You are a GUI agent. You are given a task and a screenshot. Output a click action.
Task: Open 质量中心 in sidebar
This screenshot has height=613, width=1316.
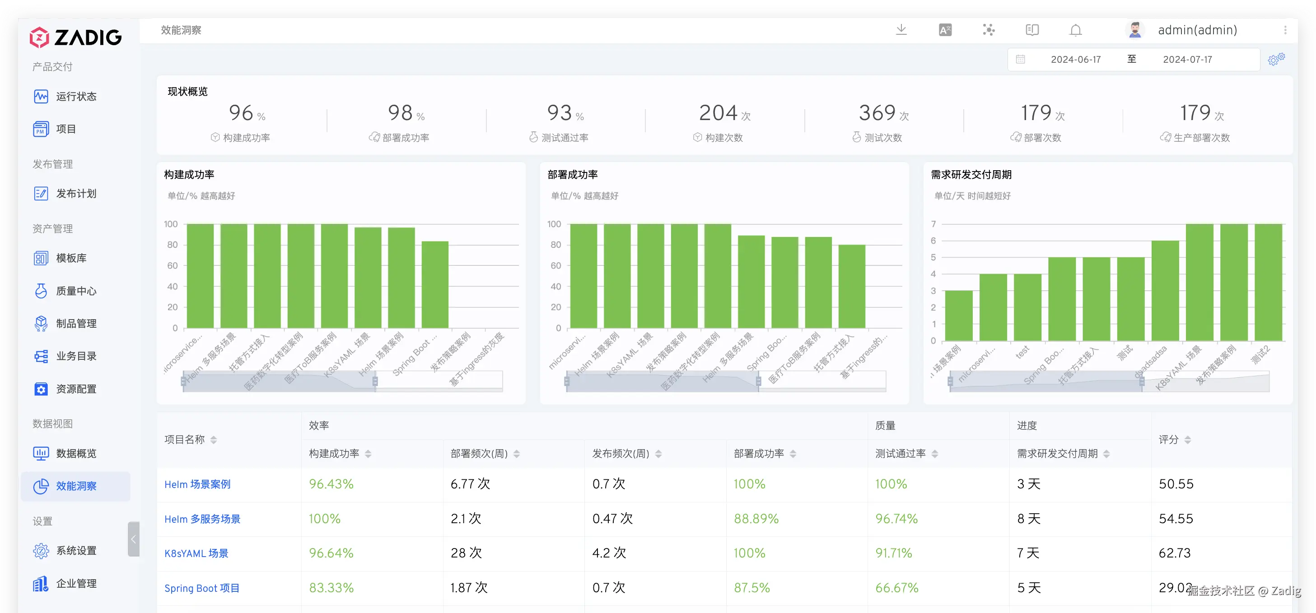75,291
